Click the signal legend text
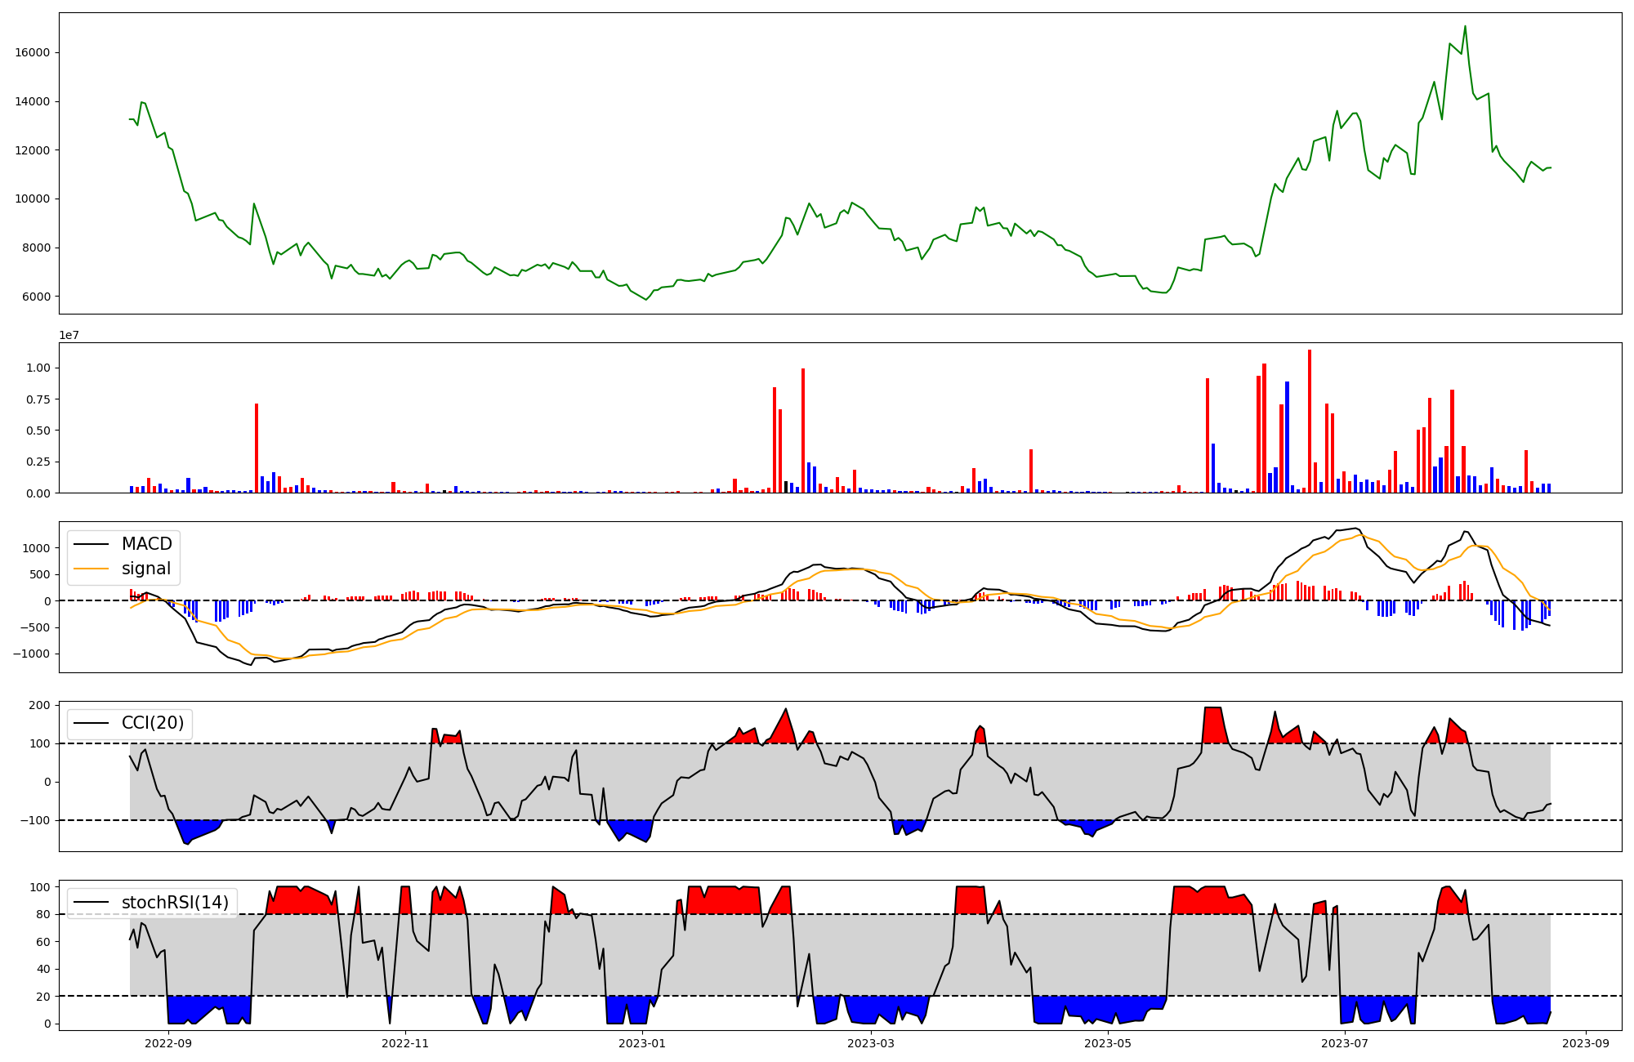This screenshot has height=1062, width=1634. coord(146,569)
